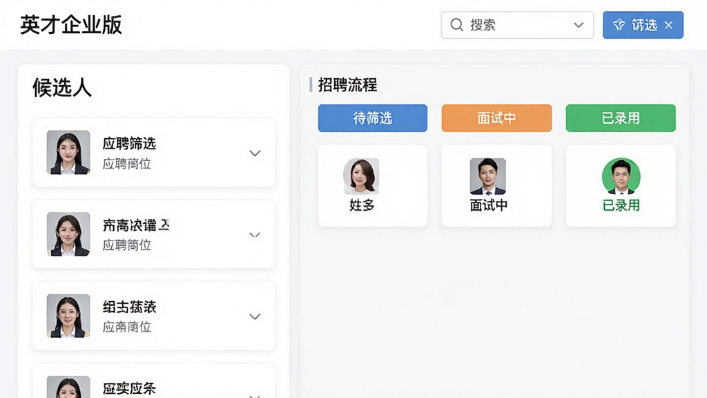Open the second candidate's avatar photo

click(x=68, y=234)
